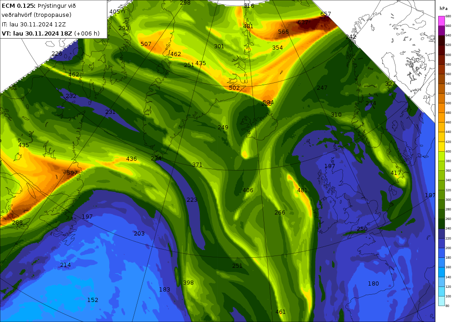Click the map value '249'
This screenshot has width=455, height=322.
tap(223, 127)
